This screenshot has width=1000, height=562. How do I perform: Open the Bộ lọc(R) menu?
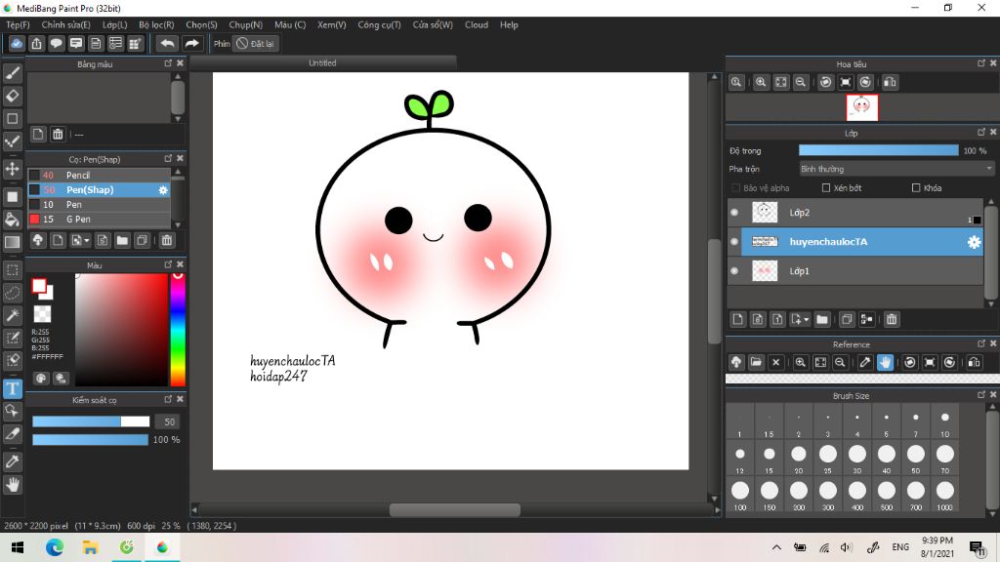[156, 24]
